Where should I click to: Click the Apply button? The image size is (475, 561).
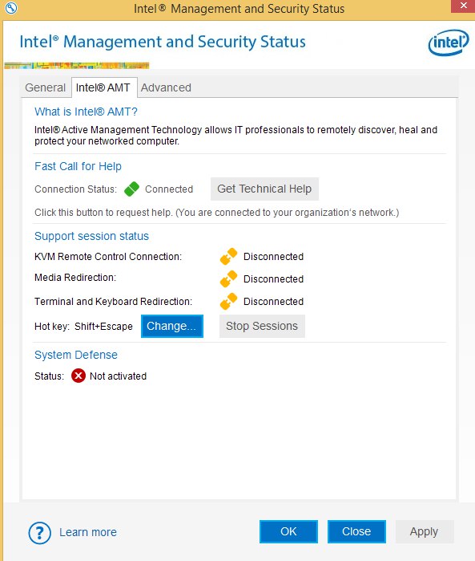[x=425, y=531]
